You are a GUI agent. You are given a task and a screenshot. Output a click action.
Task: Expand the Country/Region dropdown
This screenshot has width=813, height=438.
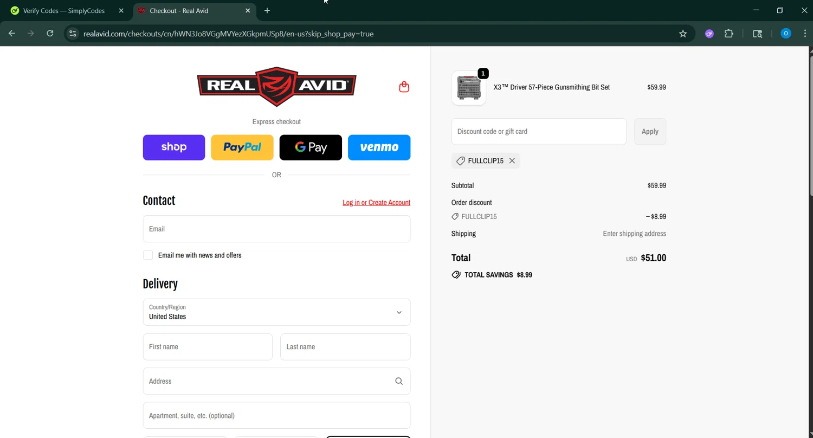[x=276, y=312]
